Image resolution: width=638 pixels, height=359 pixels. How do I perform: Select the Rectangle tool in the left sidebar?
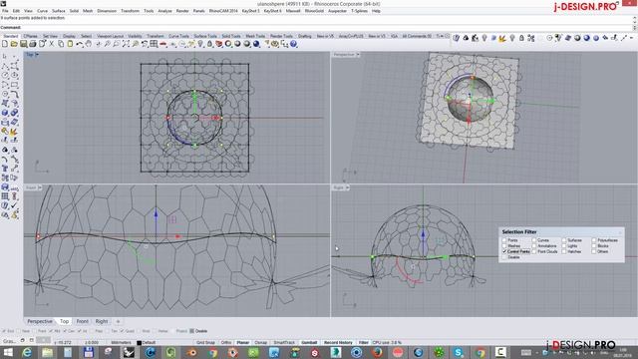tap(15, 85)
